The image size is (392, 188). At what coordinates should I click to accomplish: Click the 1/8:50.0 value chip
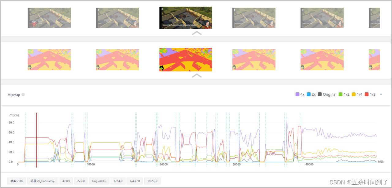click(152, 181)
